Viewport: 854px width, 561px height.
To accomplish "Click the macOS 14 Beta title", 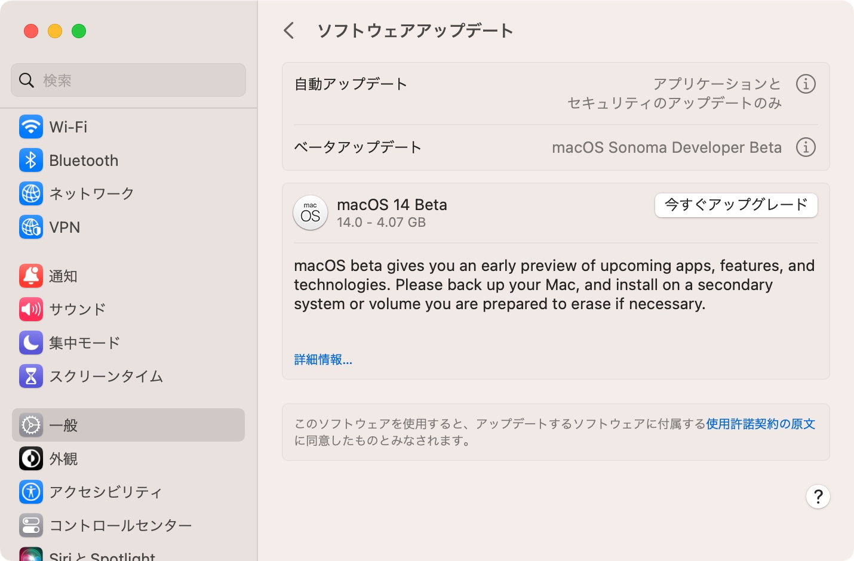I will click(392, 205).
